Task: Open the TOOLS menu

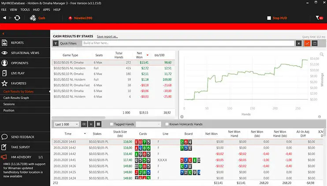Action: click(x=25, y=9)
